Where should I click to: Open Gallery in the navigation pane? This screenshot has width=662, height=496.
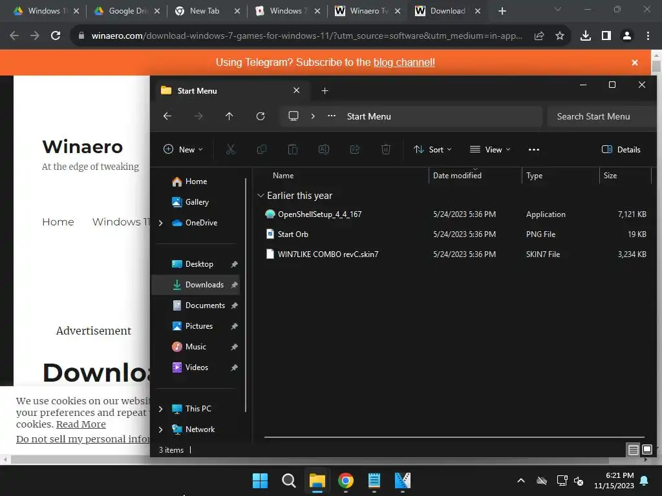pos(196,202)
